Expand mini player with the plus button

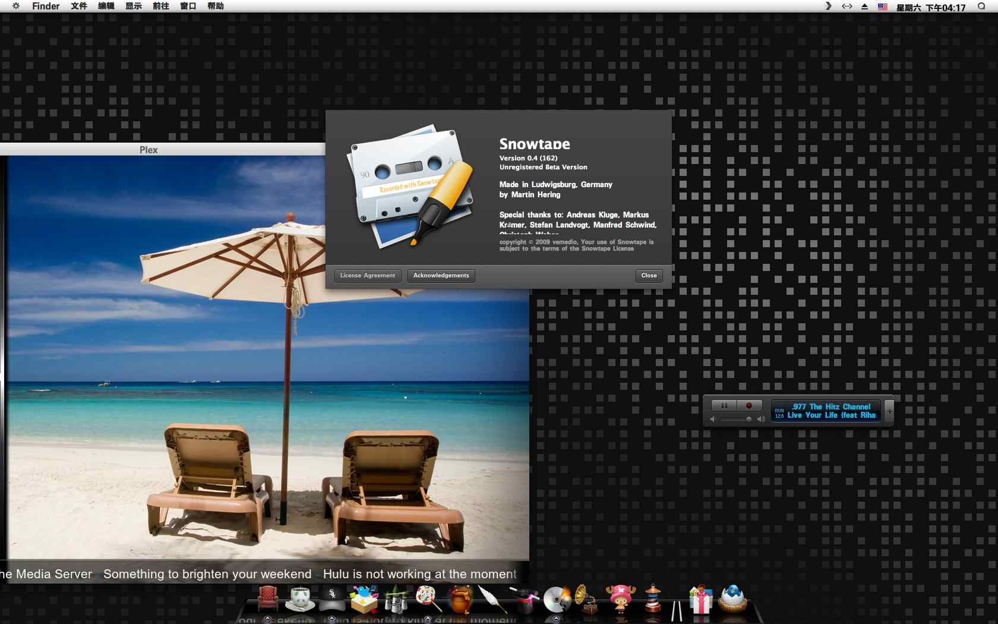pyautogui.click(x=889, y=411)
